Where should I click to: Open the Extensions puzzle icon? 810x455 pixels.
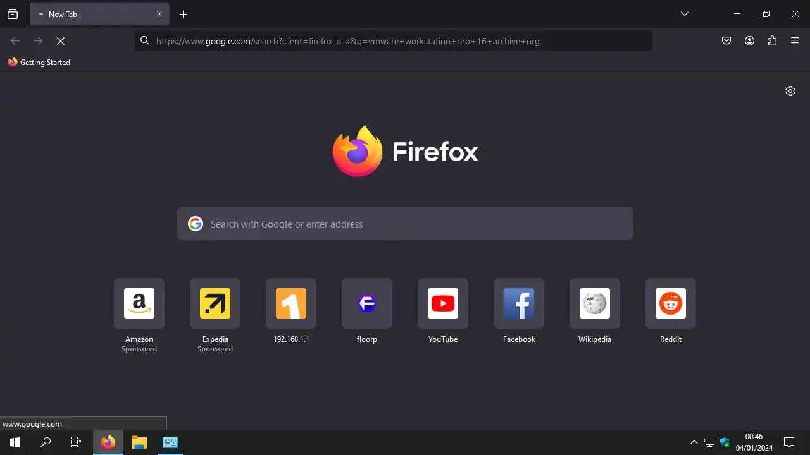tap(772, 41)
